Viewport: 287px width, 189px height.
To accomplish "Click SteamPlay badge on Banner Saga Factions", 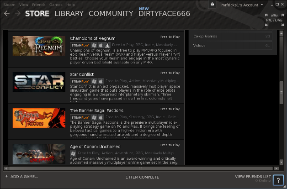I will tap(80, 117).
